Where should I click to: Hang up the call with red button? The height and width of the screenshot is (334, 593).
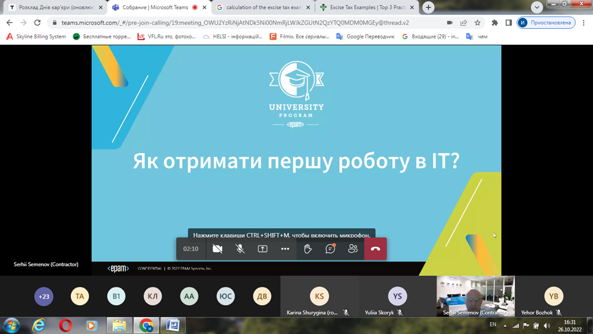[x=376, y=249]
